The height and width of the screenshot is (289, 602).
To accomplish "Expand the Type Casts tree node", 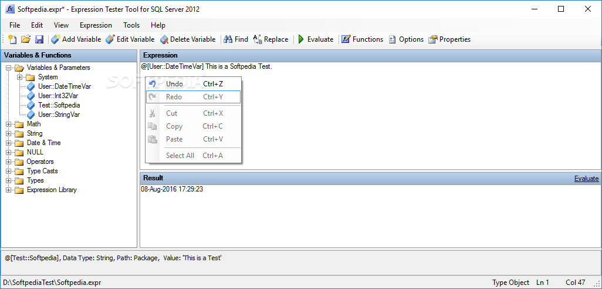I will click(8, 172).
